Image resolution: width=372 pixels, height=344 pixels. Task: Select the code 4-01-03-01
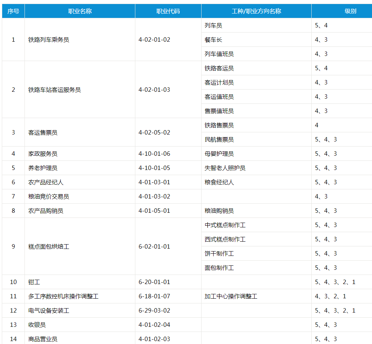coord(154,182)
